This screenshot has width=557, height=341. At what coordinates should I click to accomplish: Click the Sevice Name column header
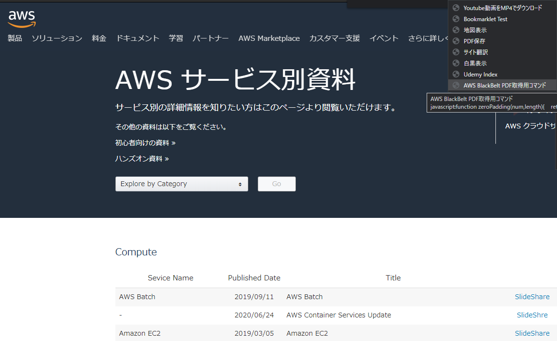point(170,278)
